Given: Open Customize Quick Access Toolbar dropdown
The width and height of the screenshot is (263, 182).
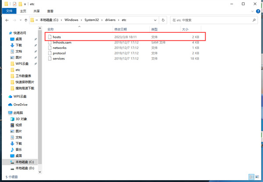Looking at the screenshot, I should pos(25,4).
